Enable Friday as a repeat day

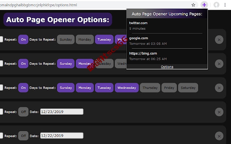click(x=169, y=88)
